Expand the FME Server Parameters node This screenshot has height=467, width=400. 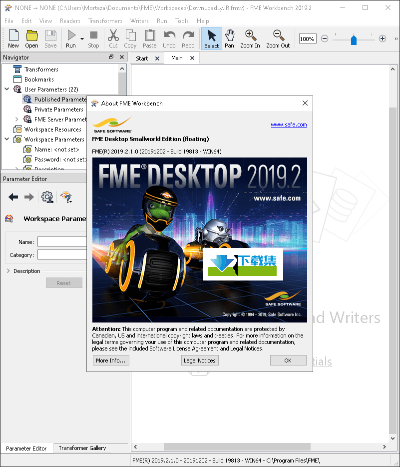coord(17,119)
